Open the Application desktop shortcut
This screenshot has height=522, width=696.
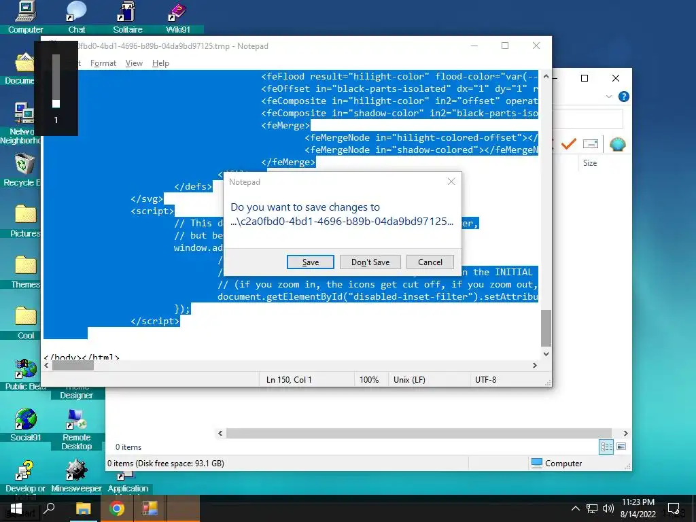pos(127,482)
